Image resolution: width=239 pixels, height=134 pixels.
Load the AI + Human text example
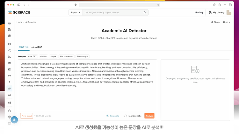[67, 57]
